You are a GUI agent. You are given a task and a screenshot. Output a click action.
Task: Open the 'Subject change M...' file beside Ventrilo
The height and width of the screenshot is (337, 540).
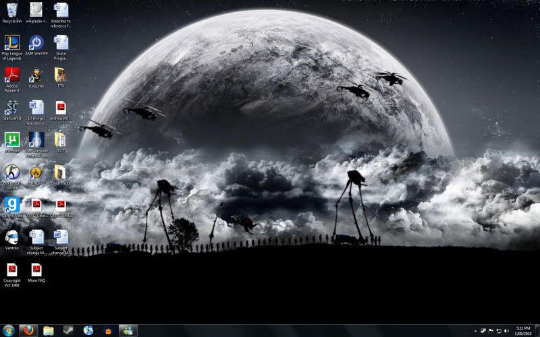[x=36, y=242]
